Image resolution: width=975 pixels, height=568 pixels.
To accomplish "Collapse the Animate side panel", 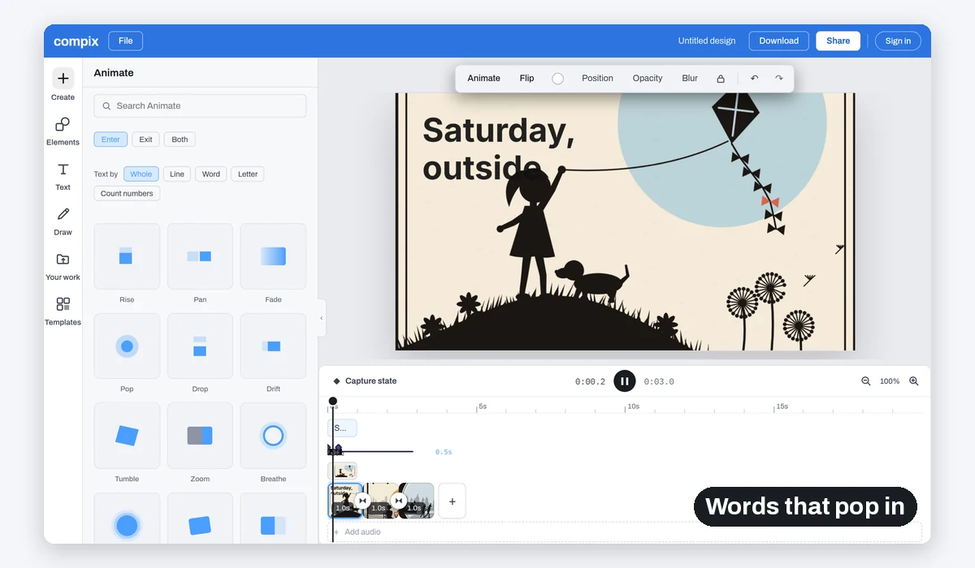I will click(x=322, y=318).
